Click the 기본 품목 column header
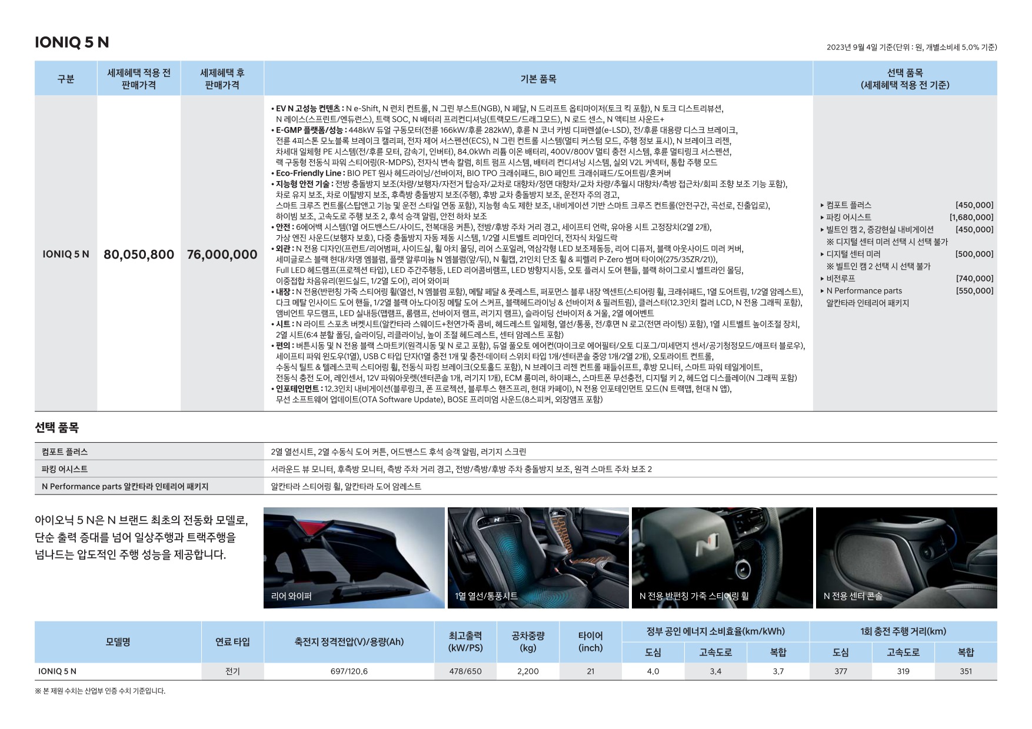1032x729 pixels. (538, 79)
